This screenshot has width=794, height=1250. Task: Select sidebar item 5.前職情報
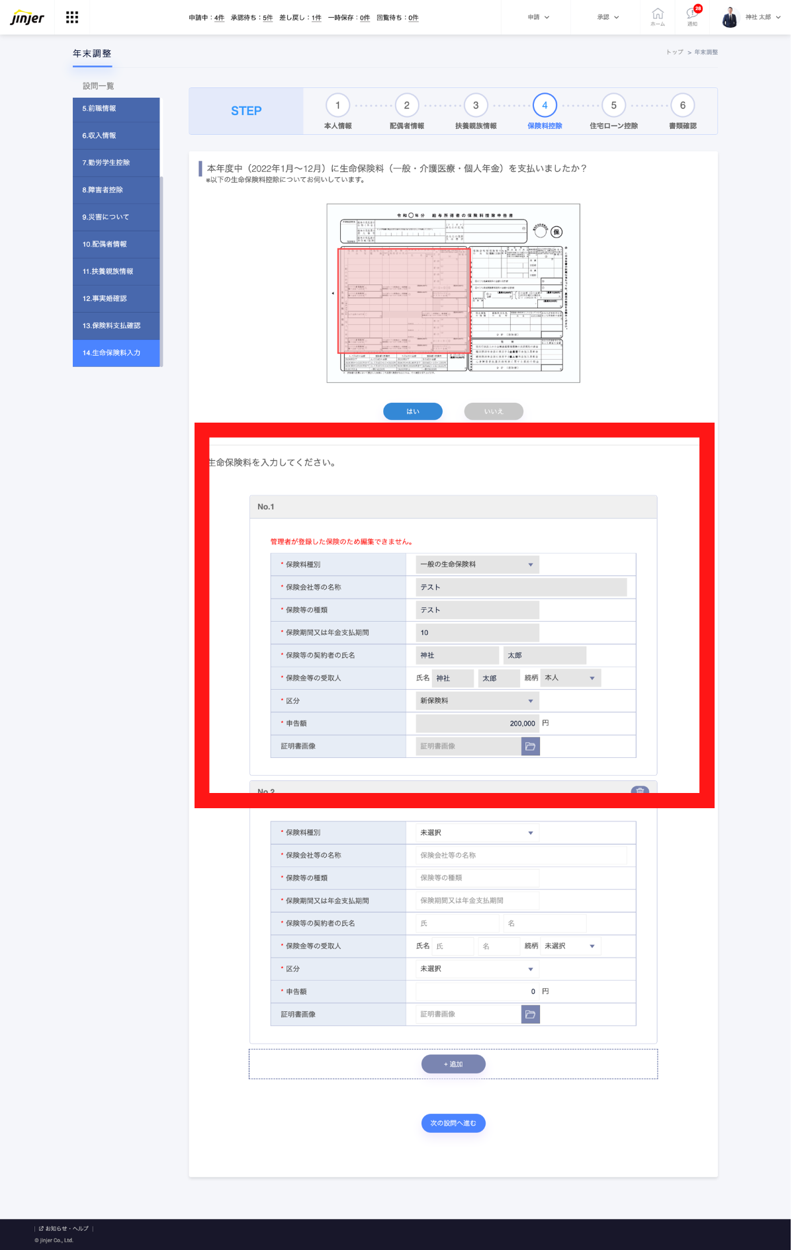[116, 108]
